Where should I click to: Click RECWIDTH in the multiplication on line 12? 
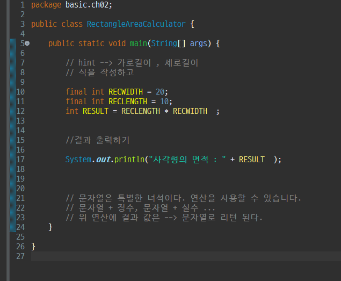[x=190, y=111]
